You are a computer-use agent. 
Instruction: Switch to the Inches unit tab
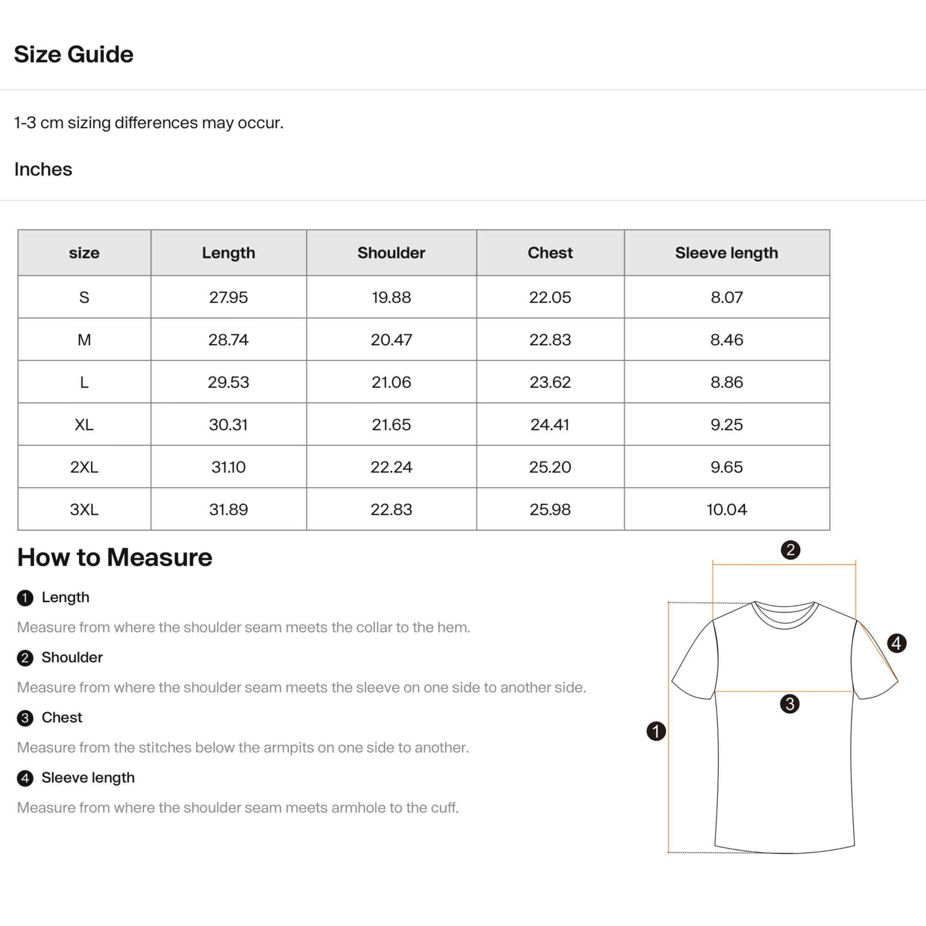point(43,169)
